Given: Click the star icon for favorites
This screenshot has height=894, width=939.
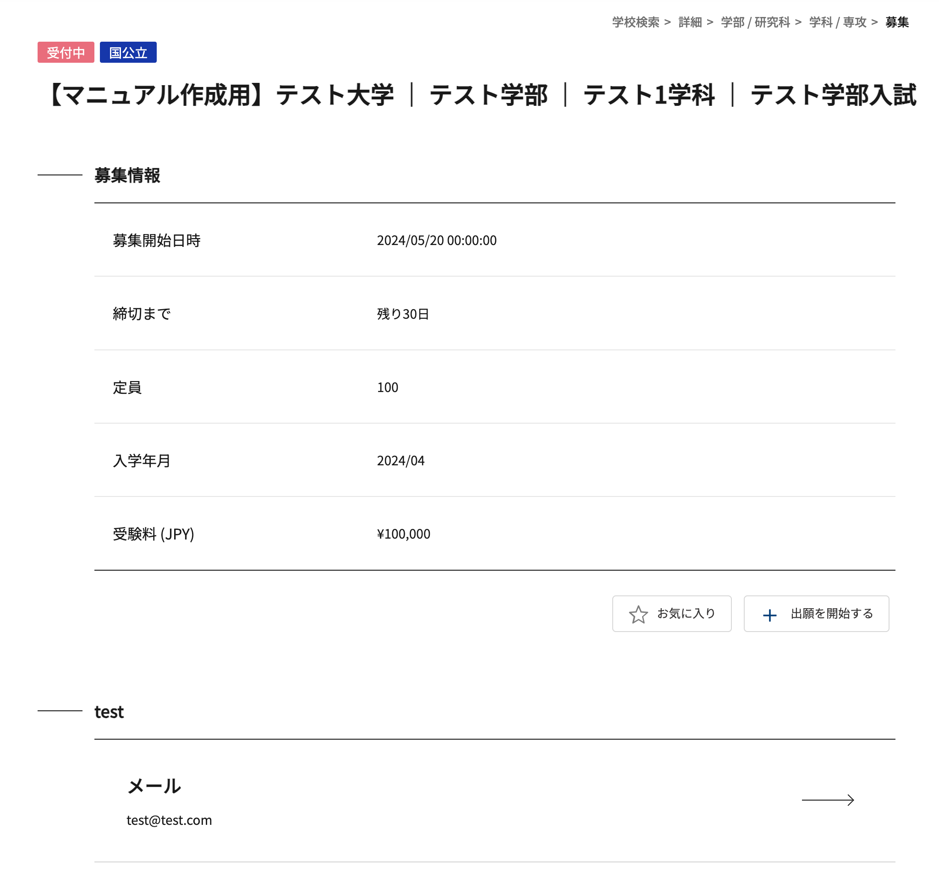Looking at the screenshot, I should (638, 614).
